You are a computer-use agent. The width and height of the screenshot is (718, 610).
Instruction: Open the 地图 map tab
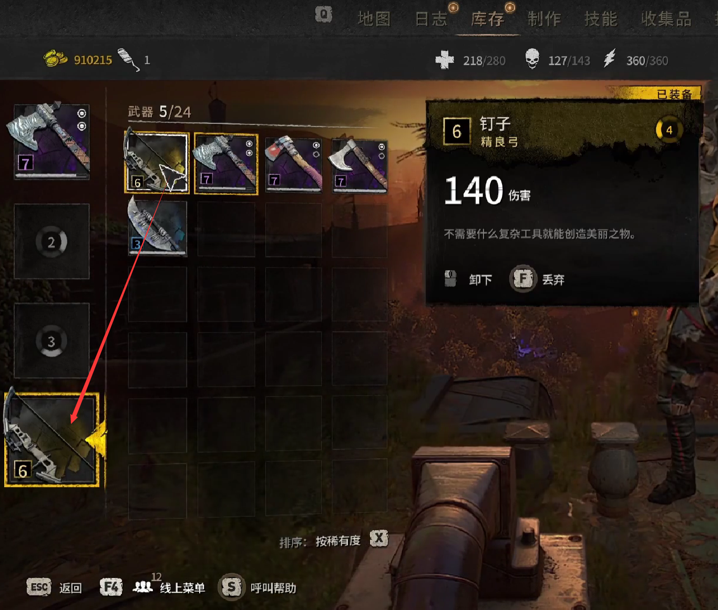point(374,19)
